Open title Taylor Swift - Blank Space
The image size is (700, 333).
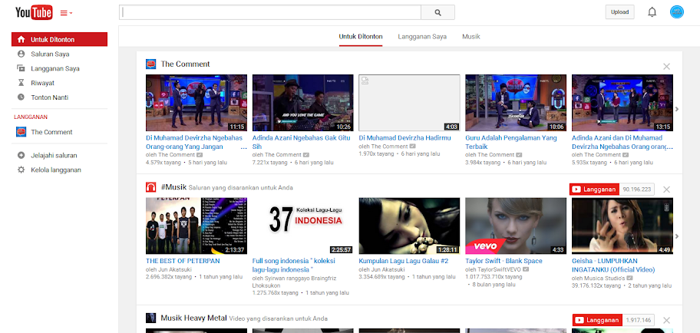[x=504, y=261]
